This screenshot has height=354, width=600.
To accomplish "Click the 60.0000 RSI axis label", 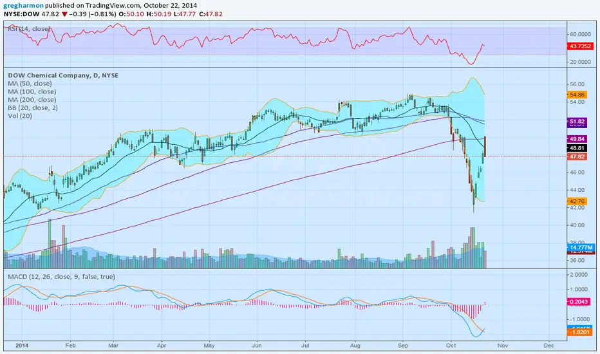I will pos(580,34).
